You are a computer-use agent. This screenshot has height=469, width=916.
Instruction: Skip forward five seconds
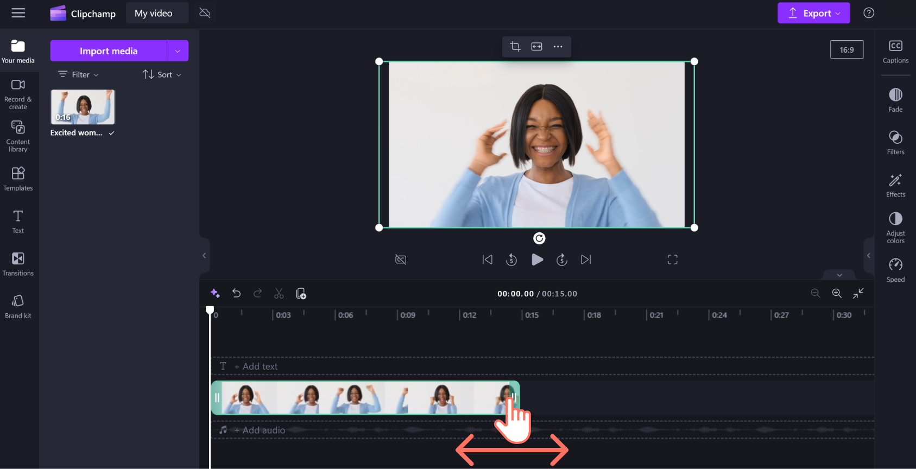(562, 260)
